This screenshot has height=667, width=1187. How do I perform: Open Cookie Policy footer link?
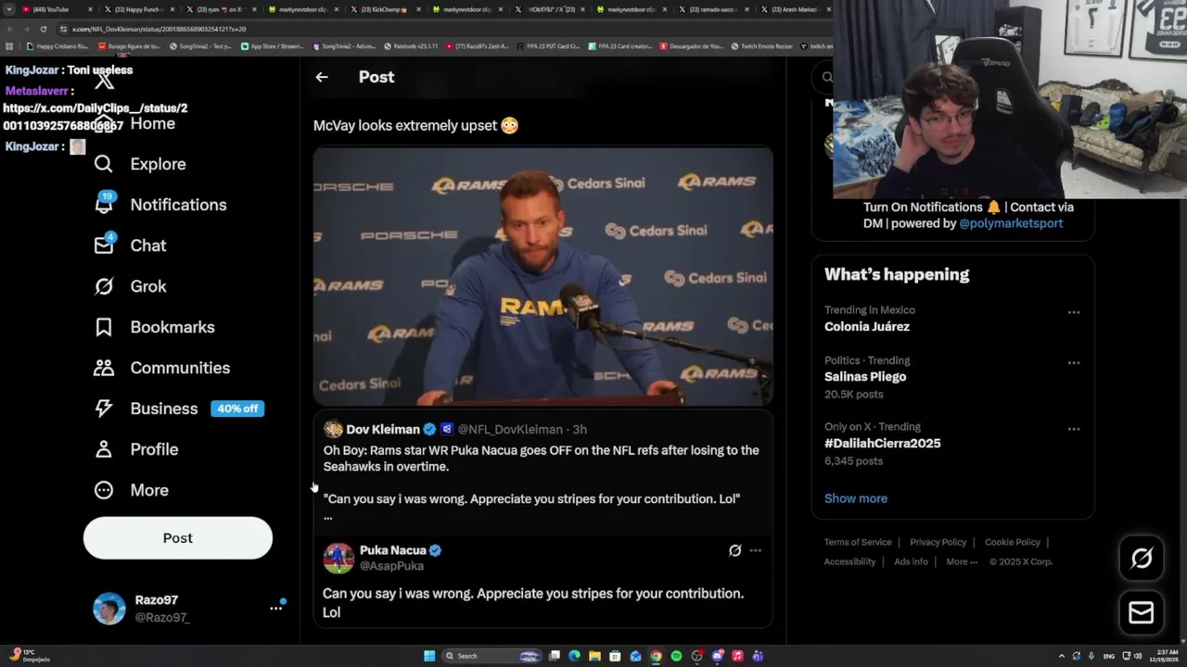1013,542
